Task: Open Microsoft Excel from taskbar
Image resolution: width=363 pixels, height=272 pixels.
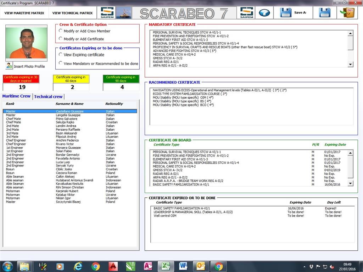Action: [x=166, y=266]
